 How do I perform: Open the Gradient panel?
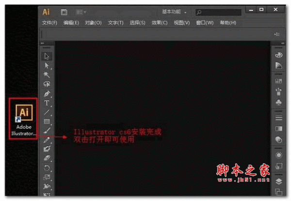278,128
